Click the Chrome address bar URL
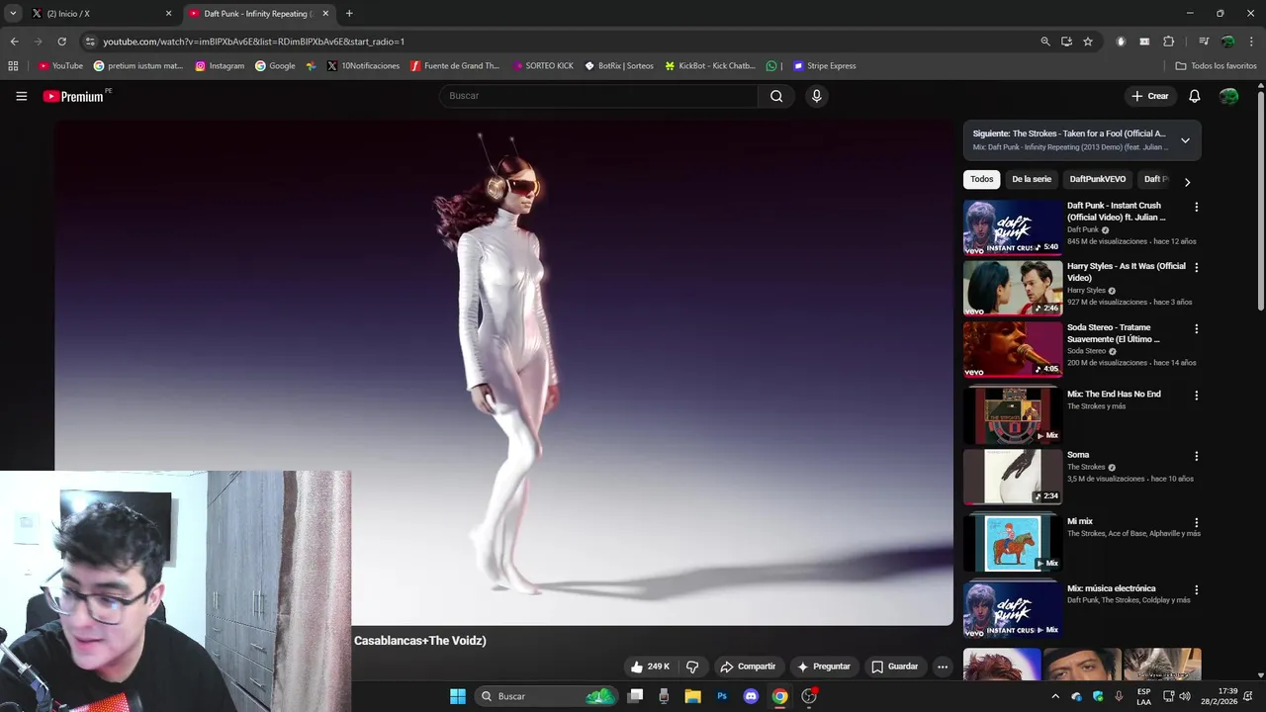 click(253, 42)
